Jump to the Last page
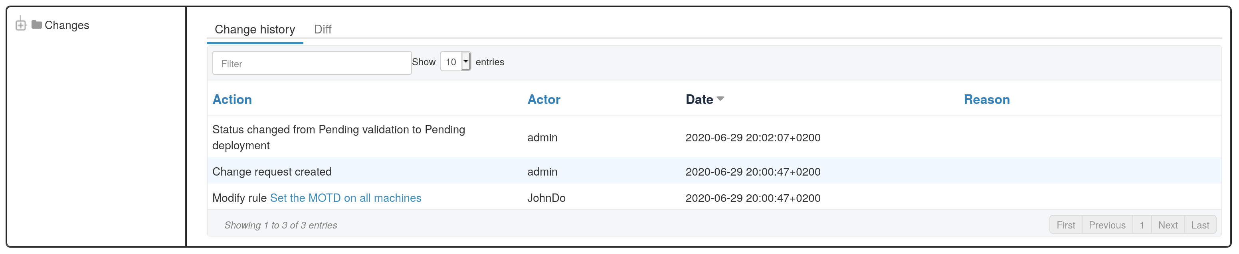Viewport: 1239px width, 254px height. pos(1199,225)
